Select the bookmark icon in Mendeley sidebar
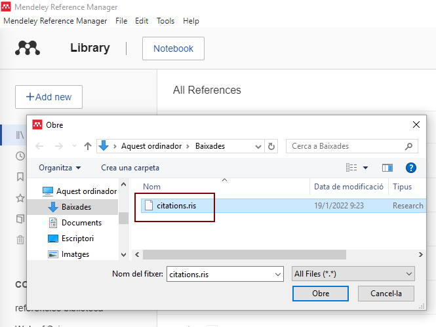Viewport: 436px width, 327px height. 20,177
